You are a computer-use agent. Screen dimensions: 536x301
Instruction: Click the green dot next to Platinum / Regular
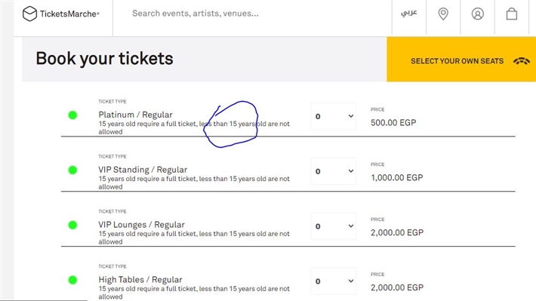click(72, 115)
